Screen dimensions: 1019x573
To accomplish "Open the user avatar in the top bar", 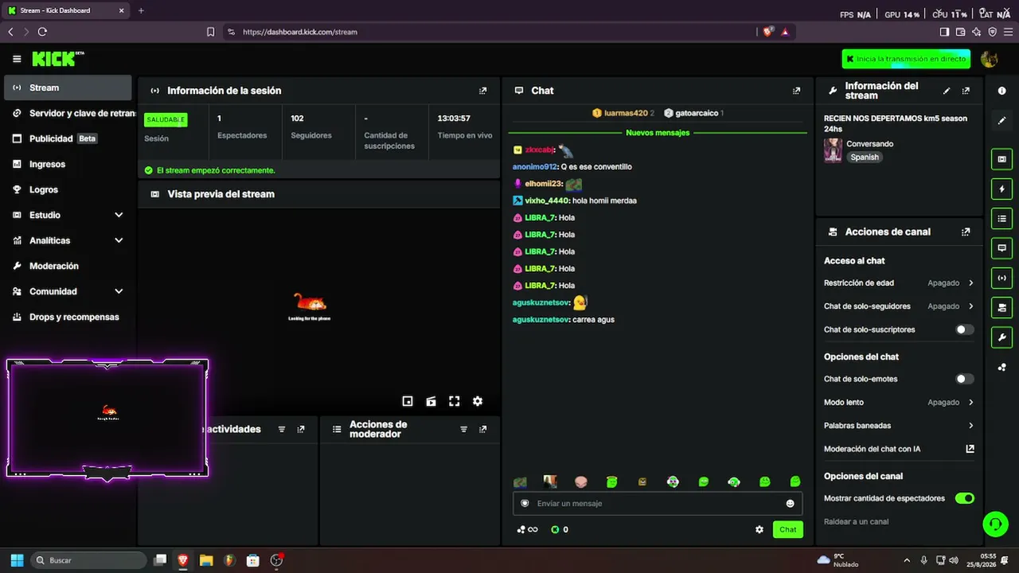I will (990, 59).
